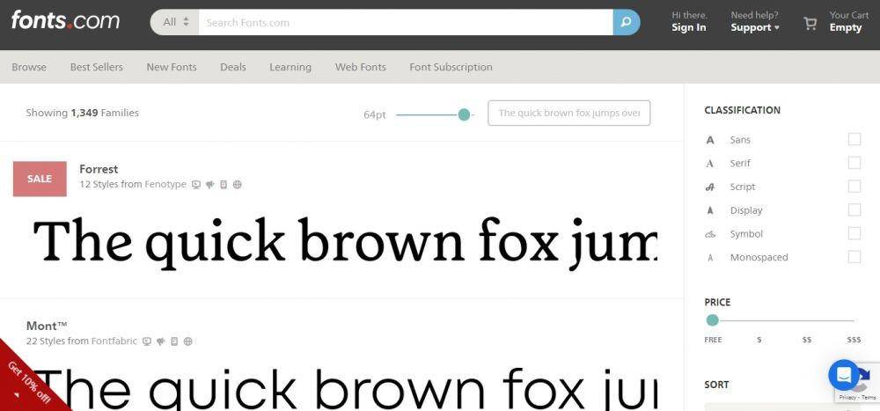The width and height of the screenshot is (880, 411).
Task: Click the Display filter label
Action: tap(746, 210)
